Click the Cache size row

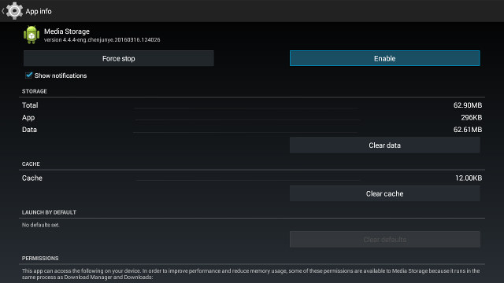click(252, 178)
